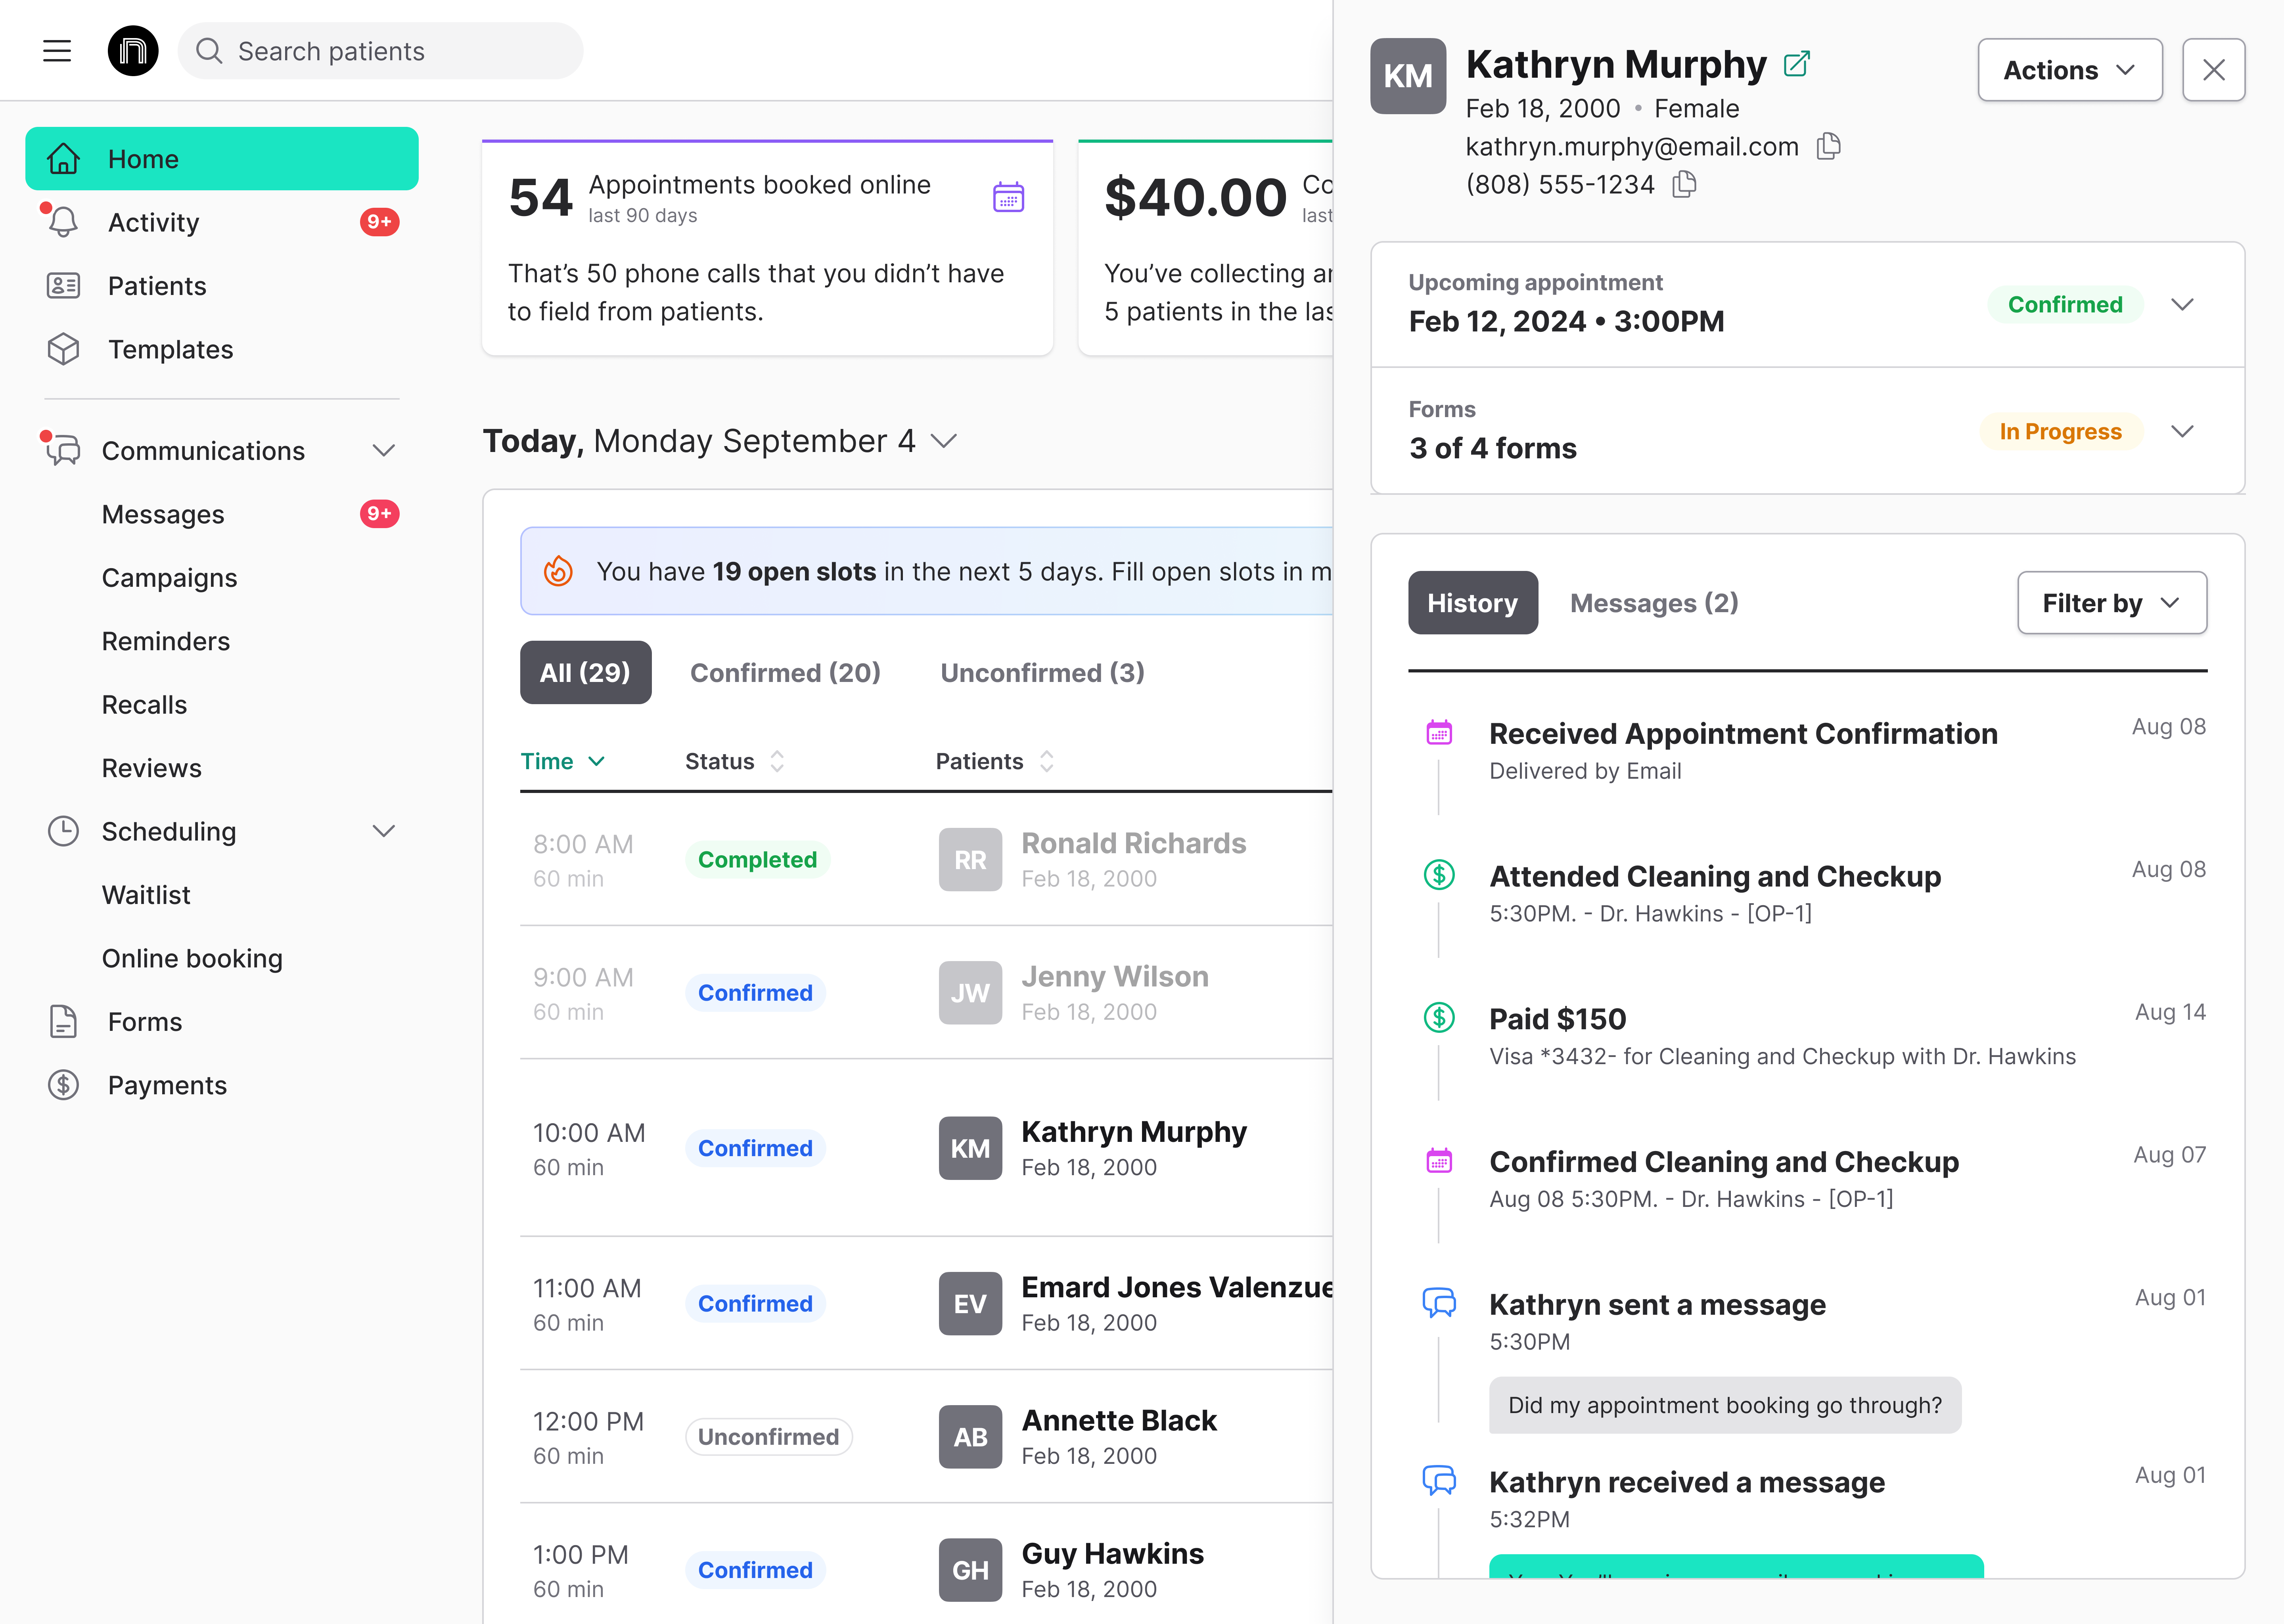Image resolution: width=2284 pixels, height=1624 pixels.
Task: Sort by Patients column arrows
Action: click(x=1046, y=762)
